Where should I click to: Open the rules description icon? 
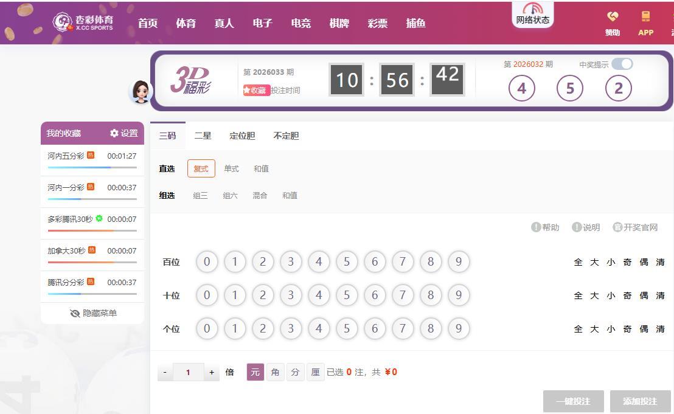point(577,227)
